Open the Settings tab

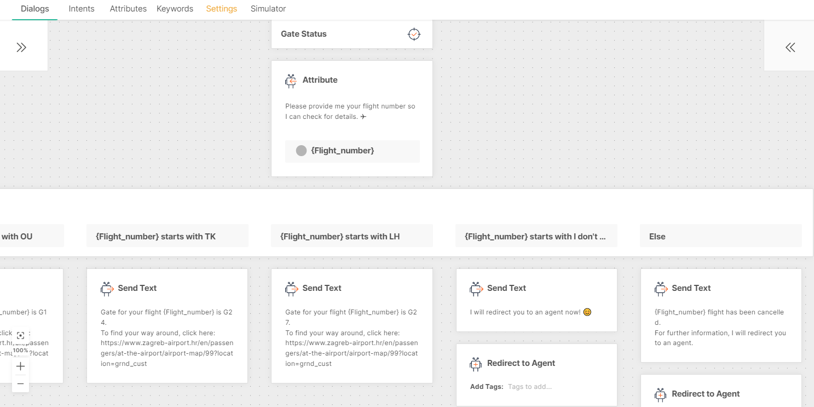click(221, 9)
